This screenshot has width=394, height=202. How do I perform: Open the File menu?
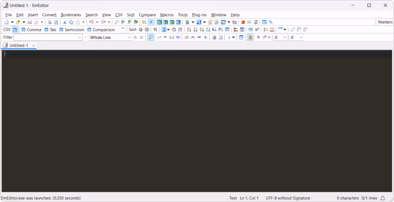tap(9, 15)
